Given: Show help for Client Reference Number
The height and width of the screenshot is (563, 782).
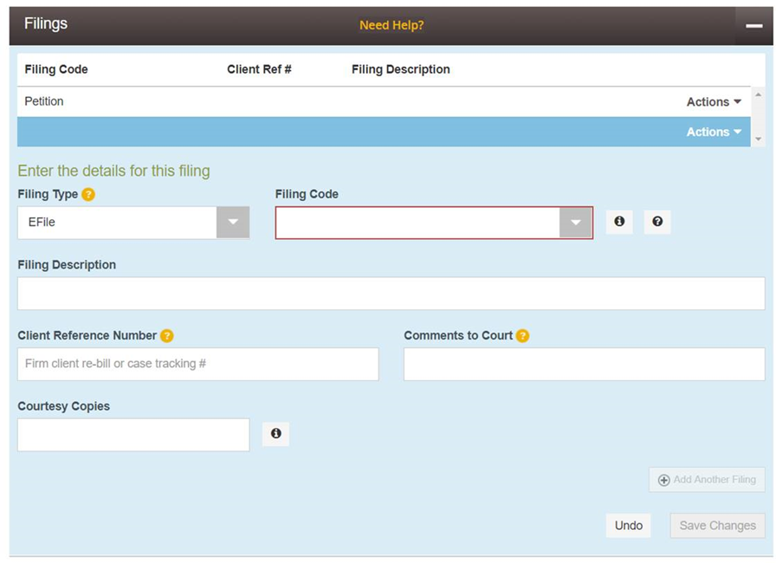Looking at the screenshot, I should point(167,336).
